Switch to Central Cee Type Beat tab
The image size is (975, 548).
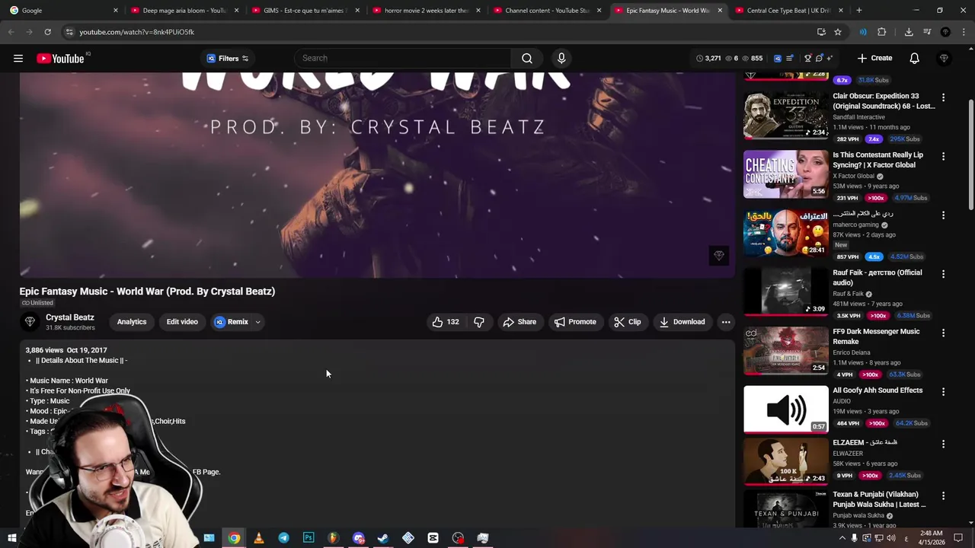click(x=789, y=11)
